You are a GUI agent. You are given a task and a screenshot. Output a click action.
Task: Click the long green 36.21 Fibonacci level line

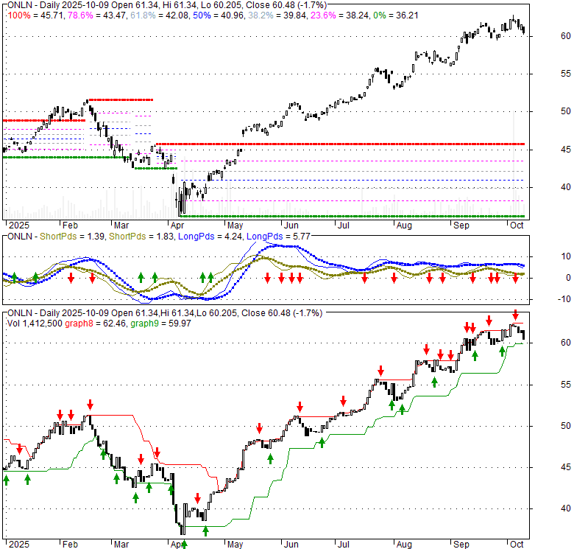tap(352, 216)
